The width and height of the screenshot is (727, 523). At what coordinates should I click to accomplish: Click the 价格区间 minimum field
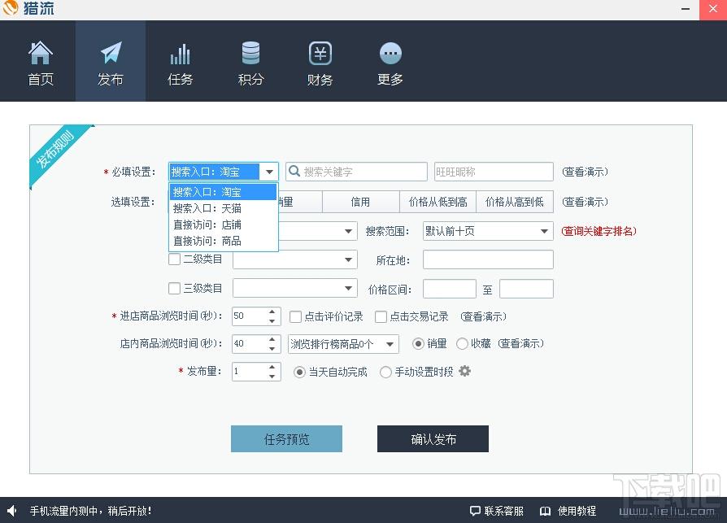[449, 289]
